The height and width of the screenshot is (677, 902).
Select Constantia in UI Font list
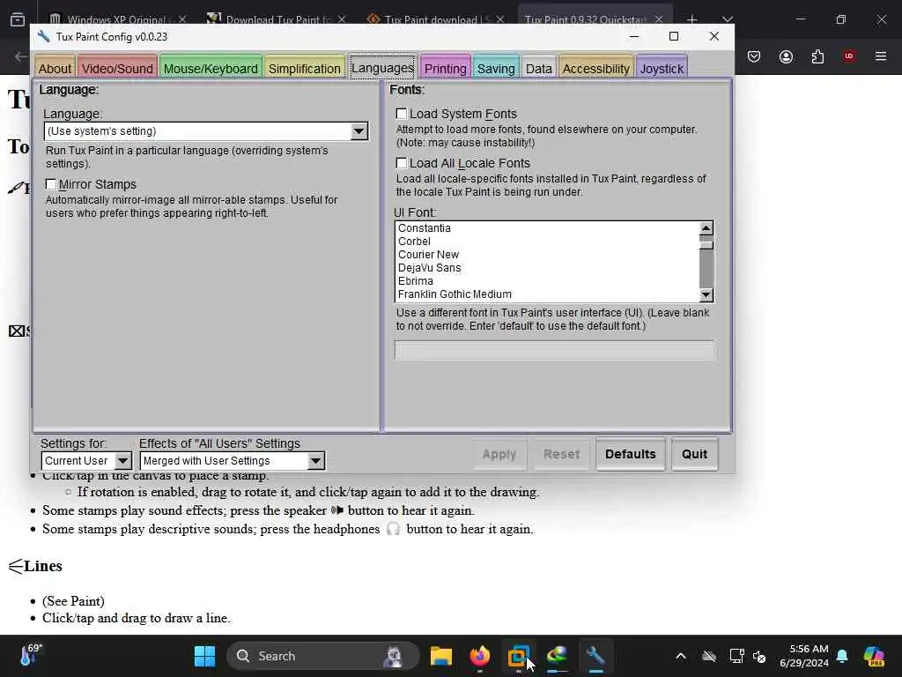pyautogui.click(x=425, y=228)
